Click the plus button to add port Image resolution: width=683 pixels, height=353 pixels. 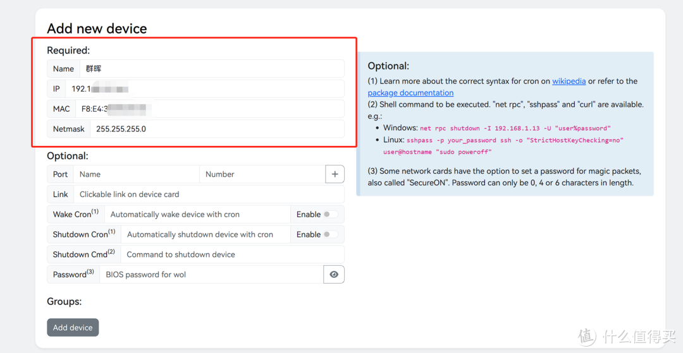(335, 174)
